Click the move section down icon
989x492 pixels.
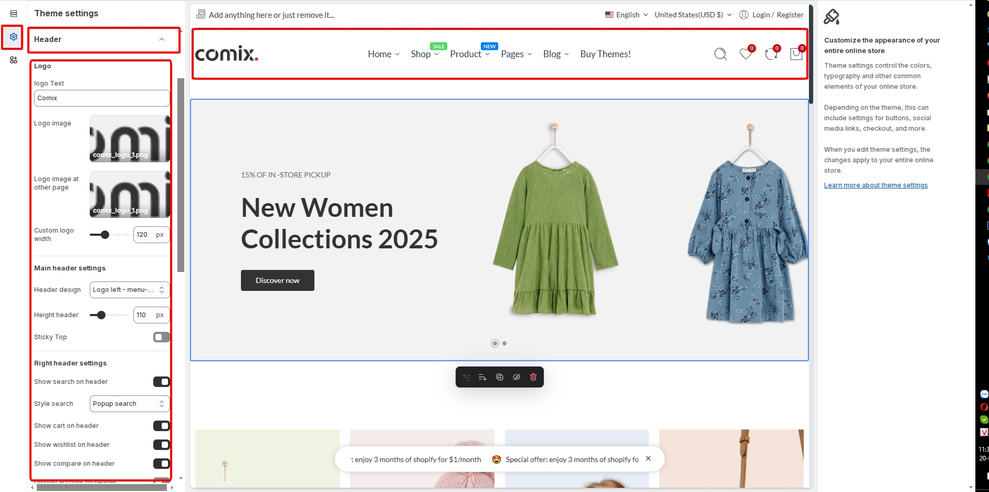pos(482,377)
